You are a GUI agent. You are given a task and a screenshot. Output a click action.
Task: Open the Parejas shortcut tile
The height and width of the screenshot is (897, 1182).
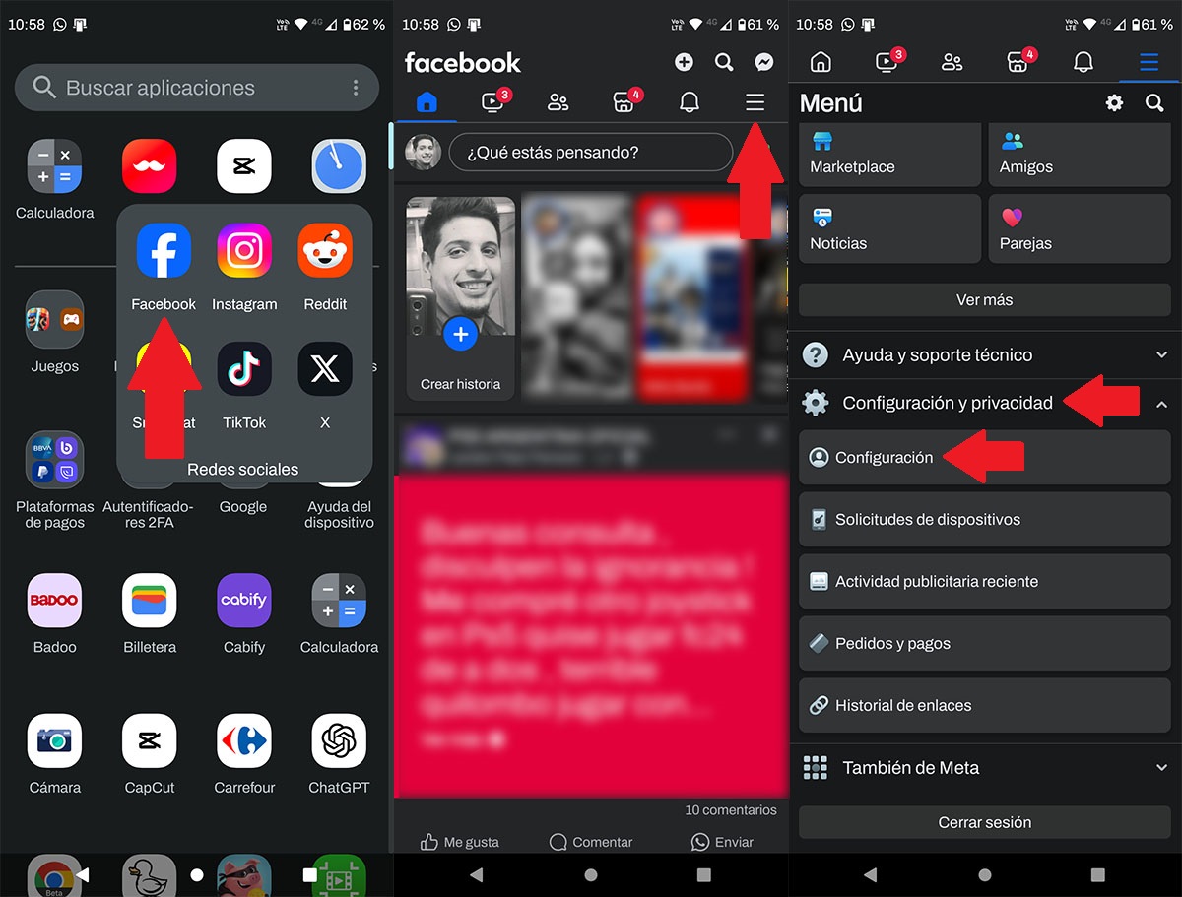(x=1081, y=228)
